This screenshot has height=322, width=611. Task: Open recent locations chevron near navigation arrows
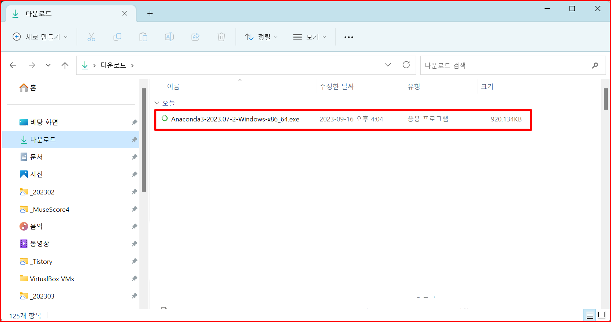tap(48, 65)
